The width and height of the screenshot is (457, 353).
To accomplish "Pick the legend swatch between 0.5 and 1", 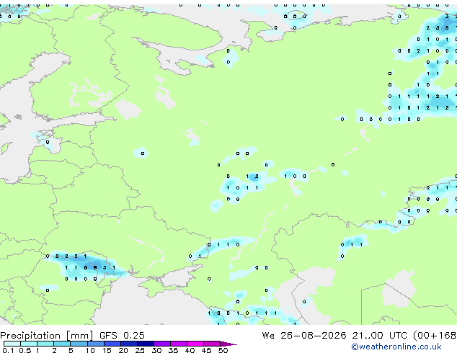I will click(x=29, y=344).
